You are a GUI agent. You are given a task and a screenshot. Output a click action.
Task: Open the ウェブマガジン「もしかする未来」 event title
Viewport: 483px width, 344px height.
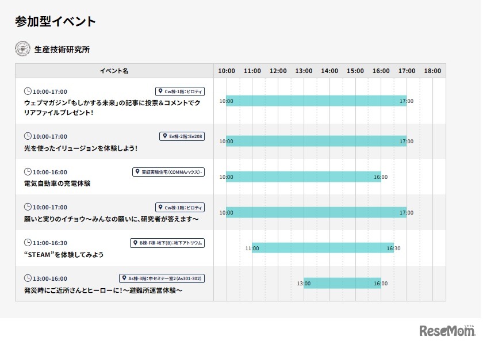[112, 108]
